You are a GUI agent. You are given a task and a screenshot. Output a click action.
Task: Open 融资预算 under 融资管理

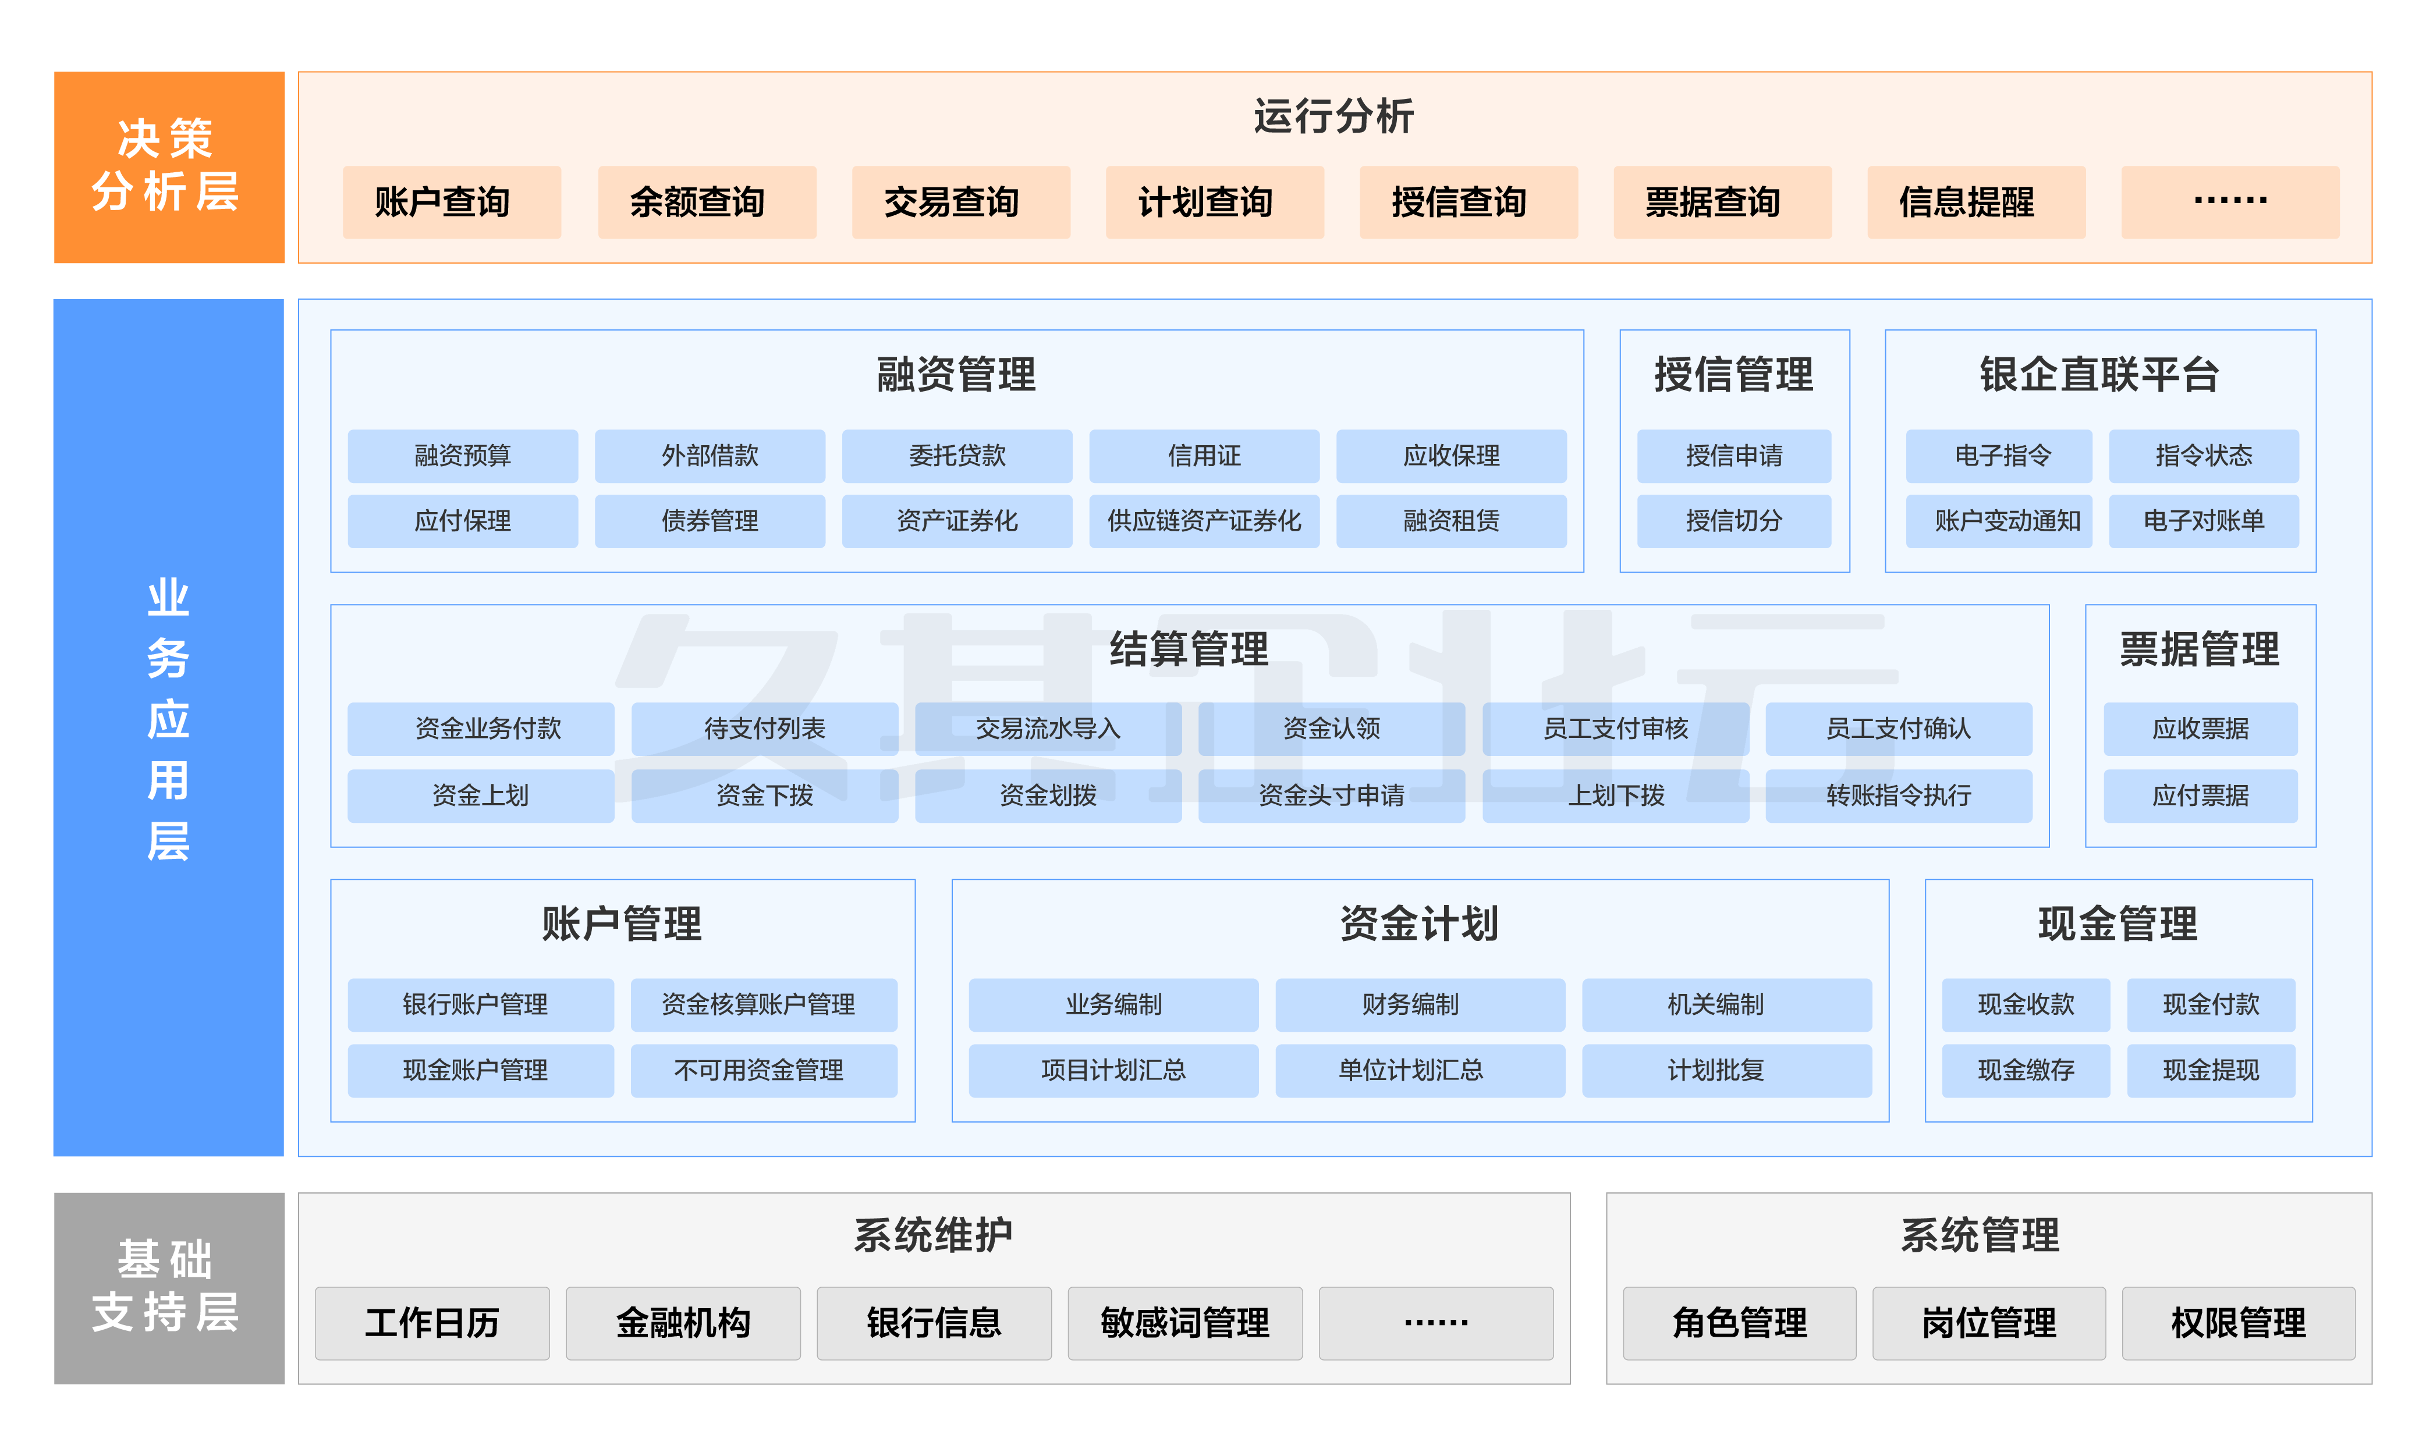tap(462, 455)
